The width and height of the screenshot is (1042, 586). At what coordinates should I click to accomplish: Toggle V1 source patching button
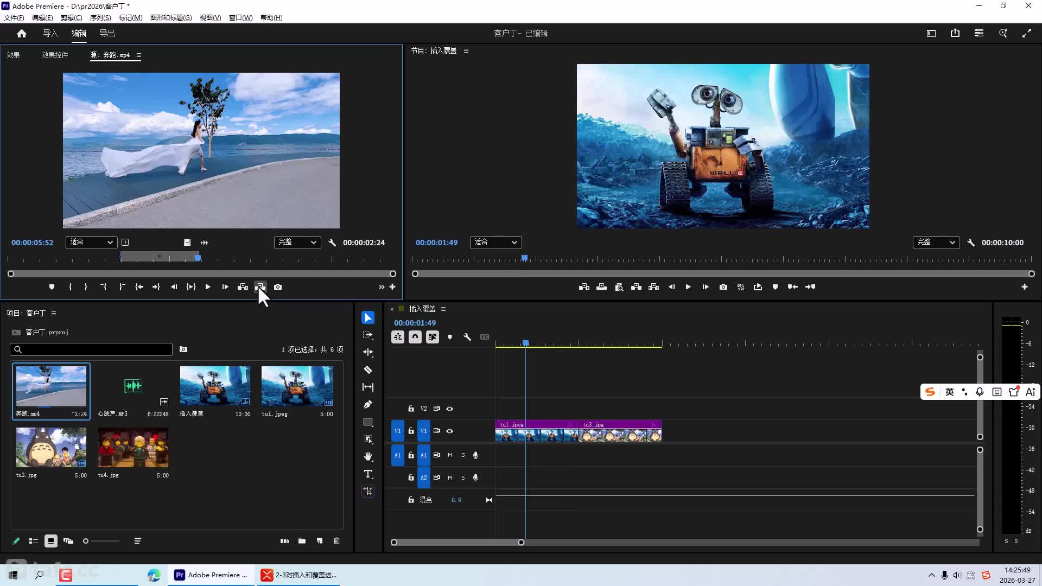[397, 431]
